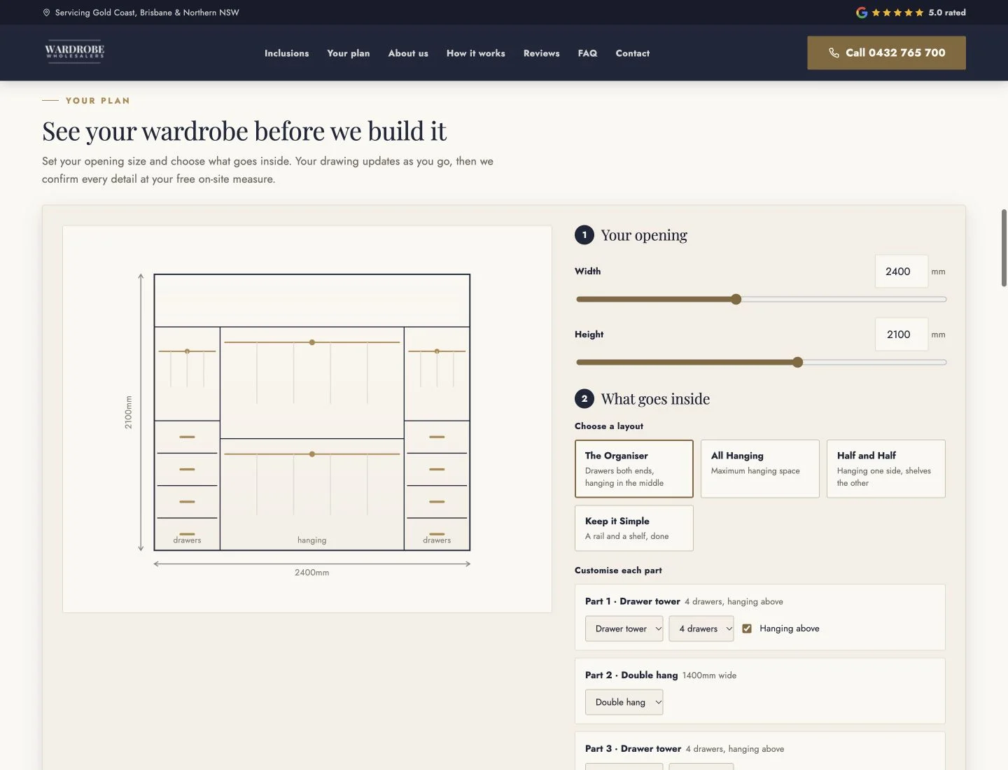Toggle the Hanging above checkbox in Part 1
1008x770 pixels.
click(747, 629)
